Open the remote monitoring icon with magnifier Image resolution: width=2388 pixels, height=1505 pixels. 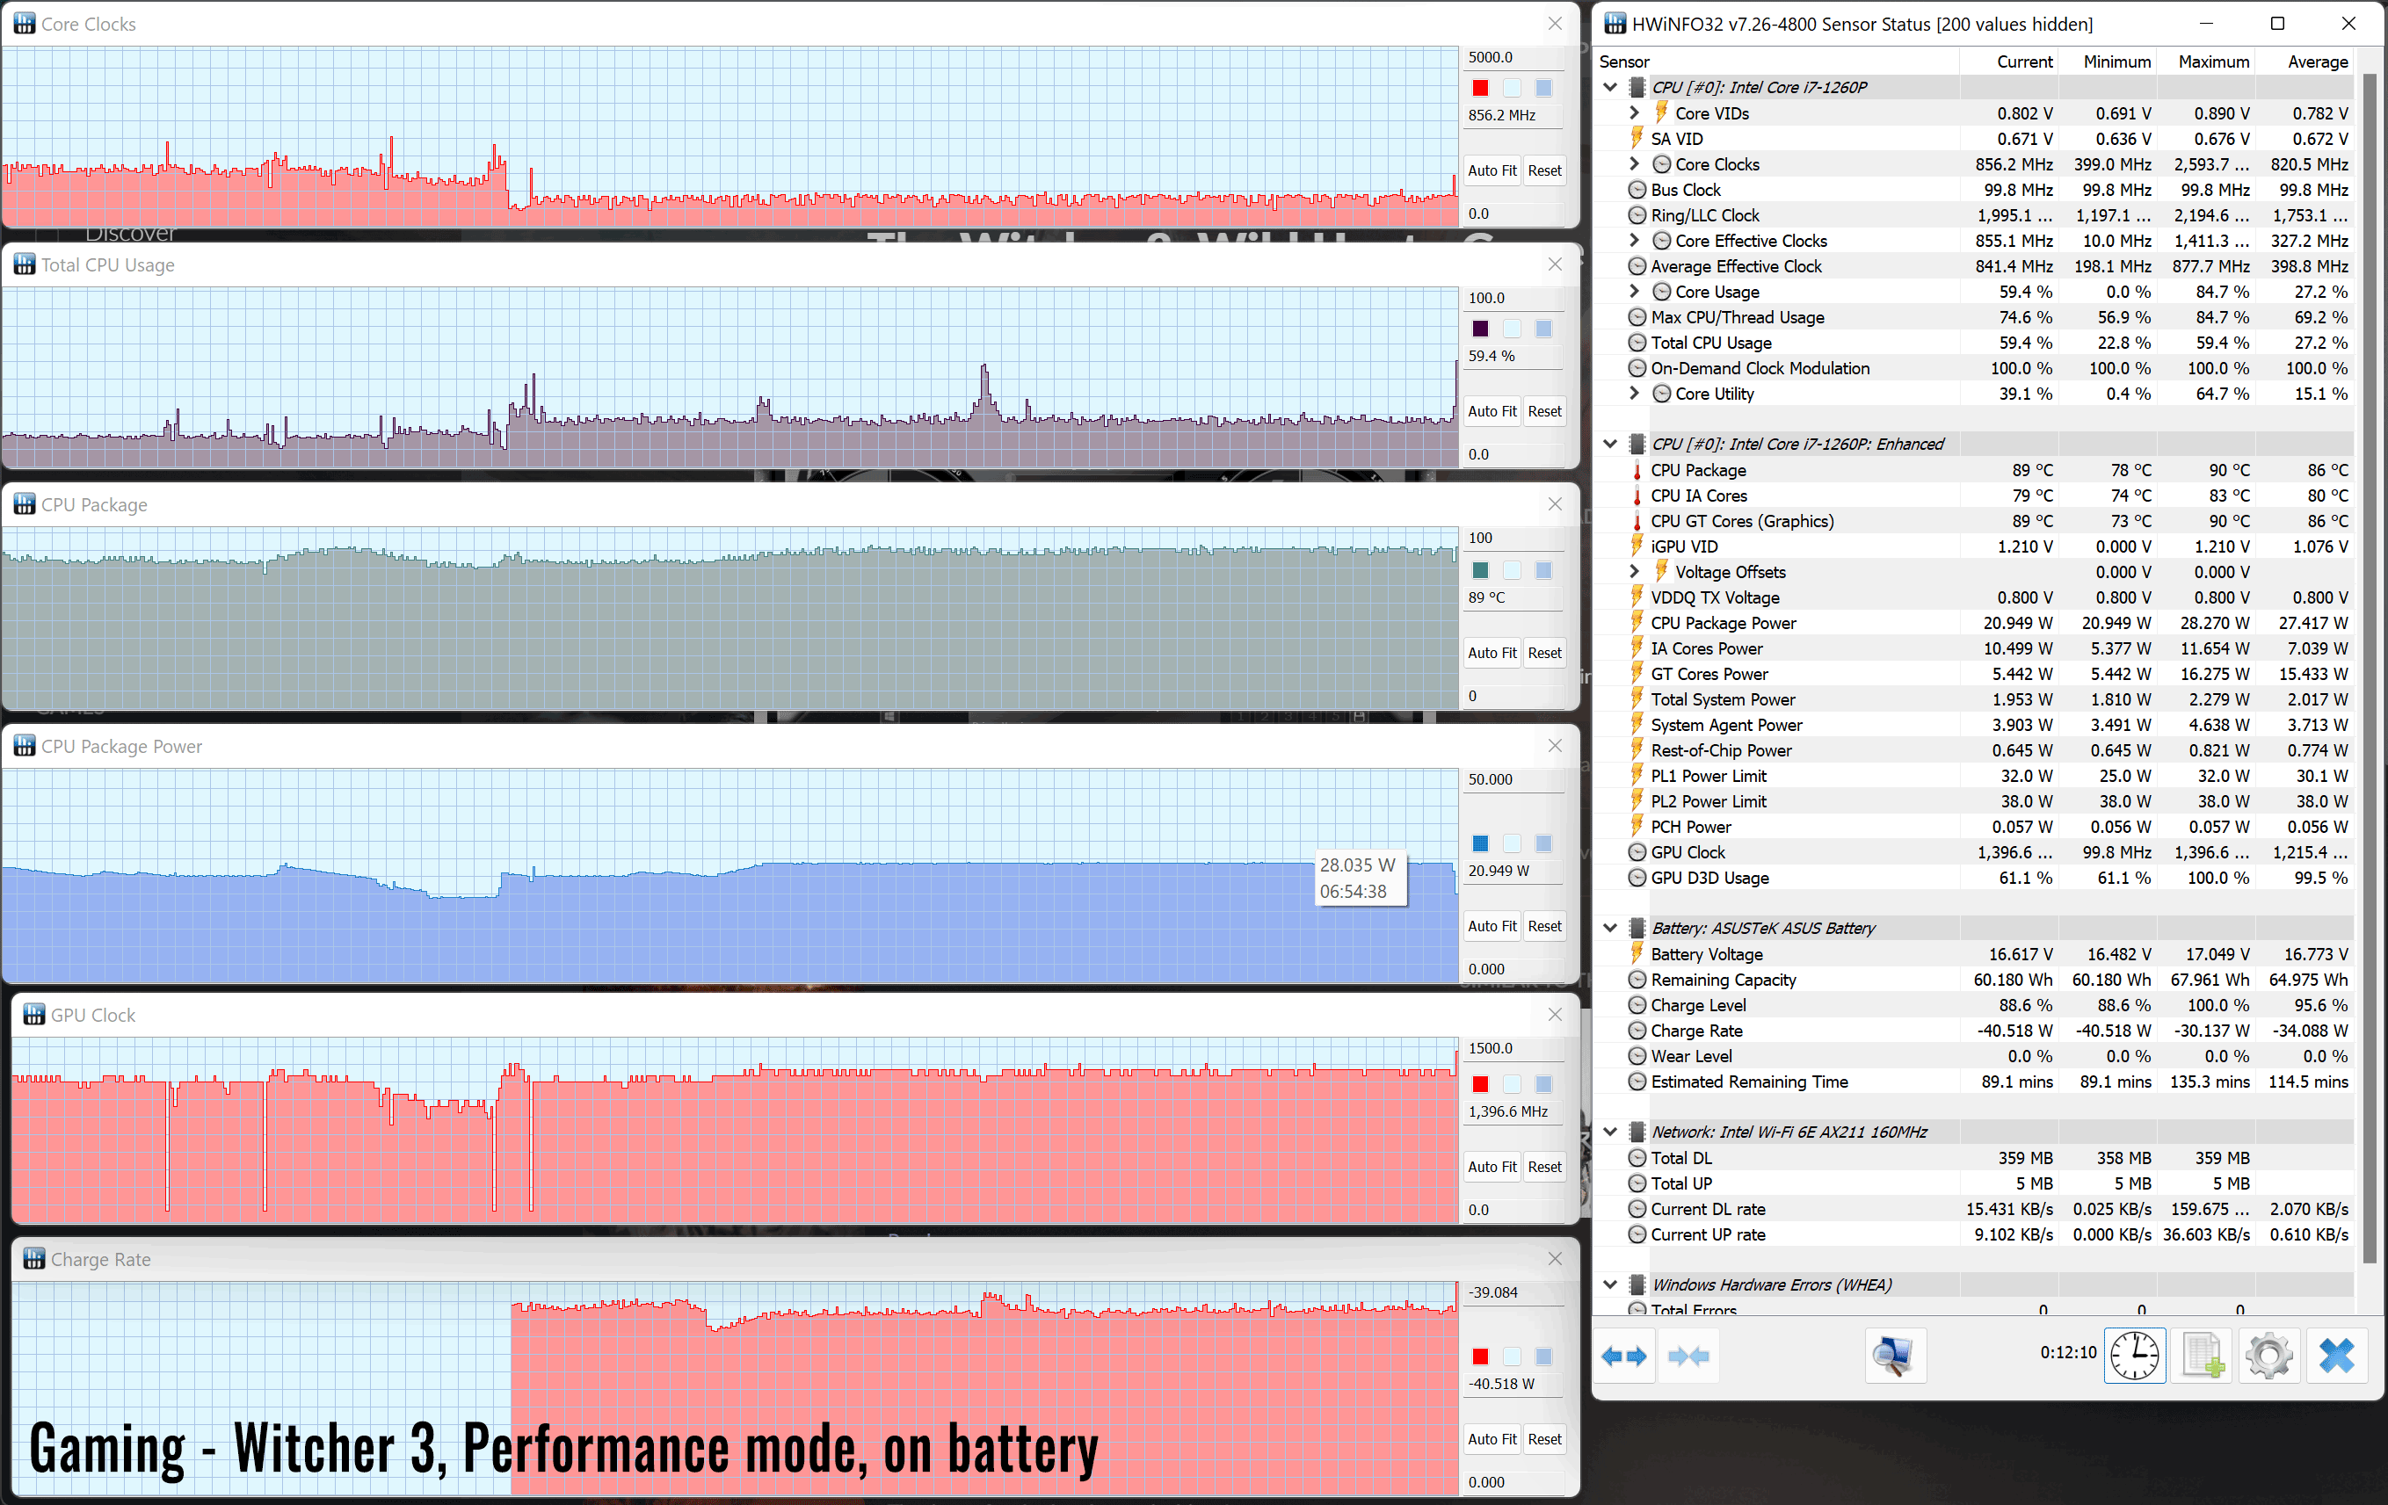pyautogui.click(x=1894, y=1356)
